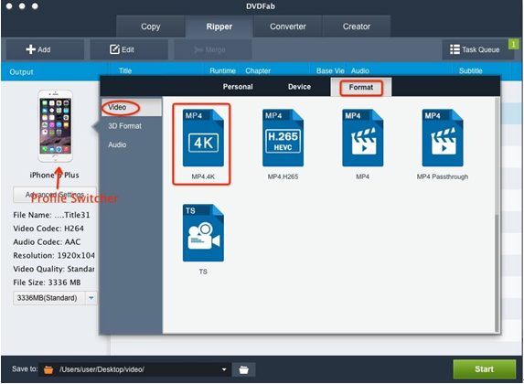Choose the TS format icon
The image size is (524, 384).
click(203, 233)
